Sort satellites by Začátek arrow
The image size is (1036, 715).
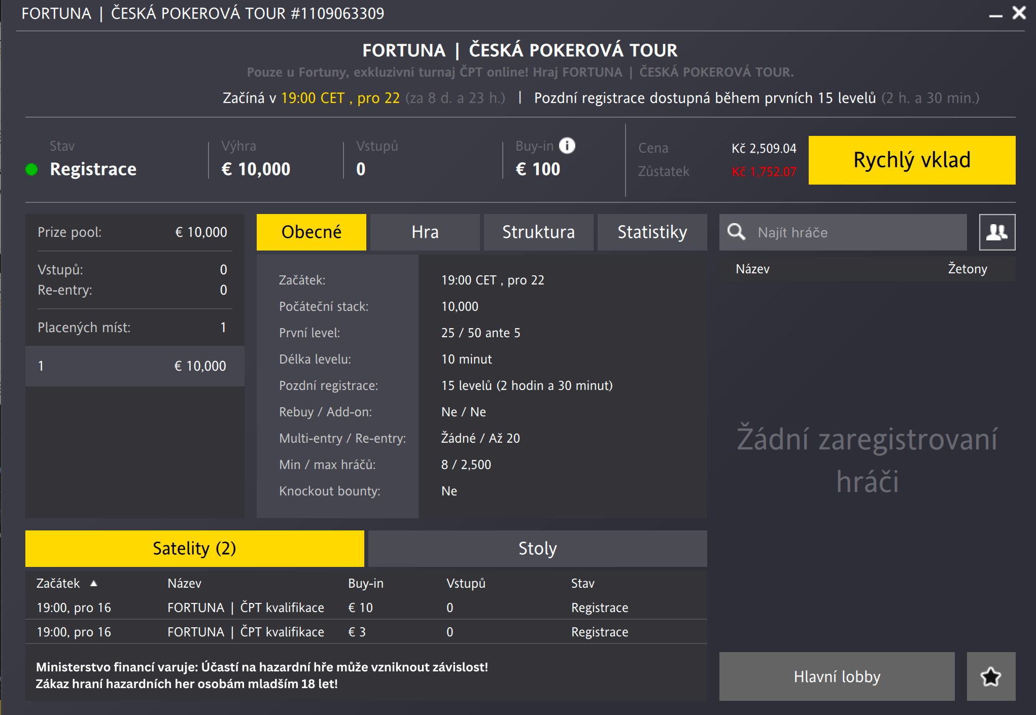pyautogui.click(x=93, y=583)
